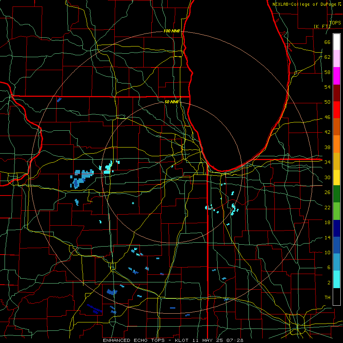This screenshot has width=343, height=343.
Task: Click the bright yellow legend swatch
Action: (337, 178)
